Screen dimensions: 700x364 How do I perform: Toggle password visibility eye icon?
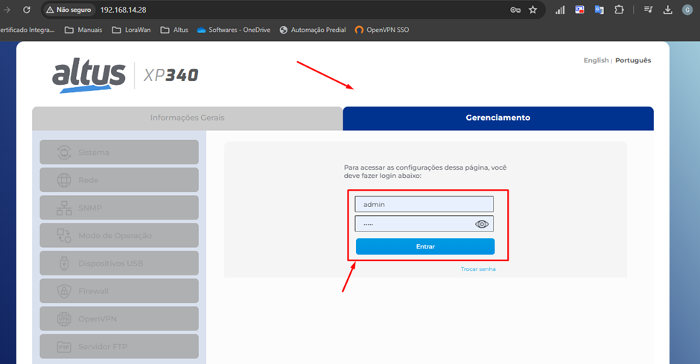[x=482, y=224]
